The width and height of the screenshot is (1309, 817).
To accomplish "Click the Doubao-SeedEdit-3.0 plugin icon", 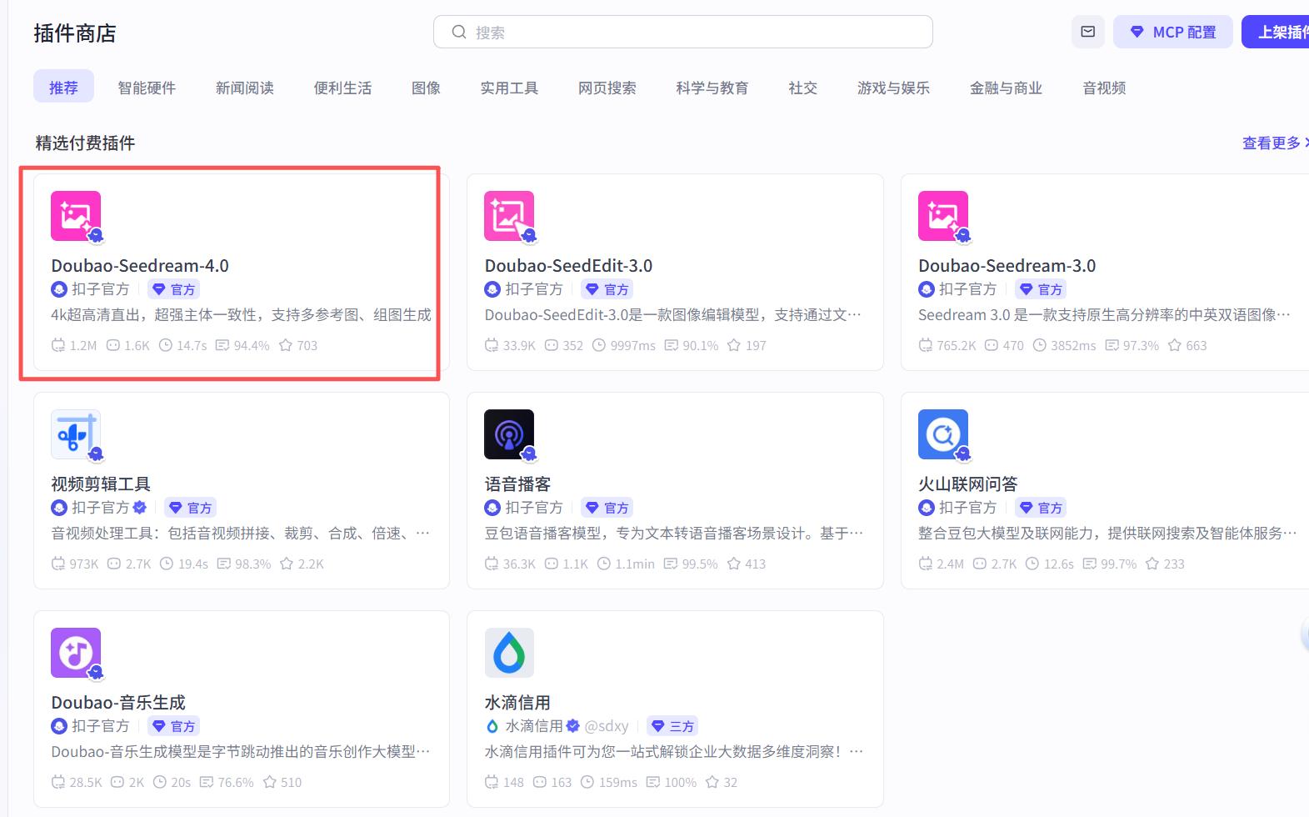I will pos(509,216).
